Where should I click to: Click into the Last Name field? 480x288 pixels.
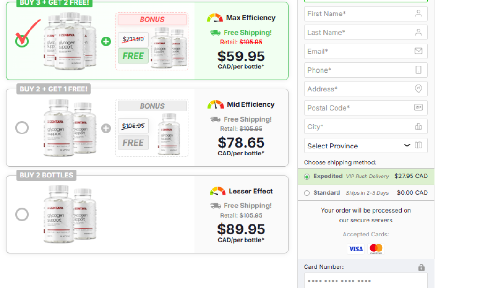tap(366, 32)
